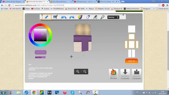
Task: Reload the current page
Action: 10,5
